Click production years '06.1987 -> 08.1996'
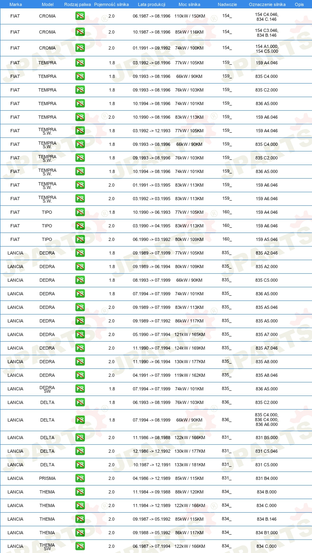Viewport: 312px width, 553px height. (x=152, y=16)
